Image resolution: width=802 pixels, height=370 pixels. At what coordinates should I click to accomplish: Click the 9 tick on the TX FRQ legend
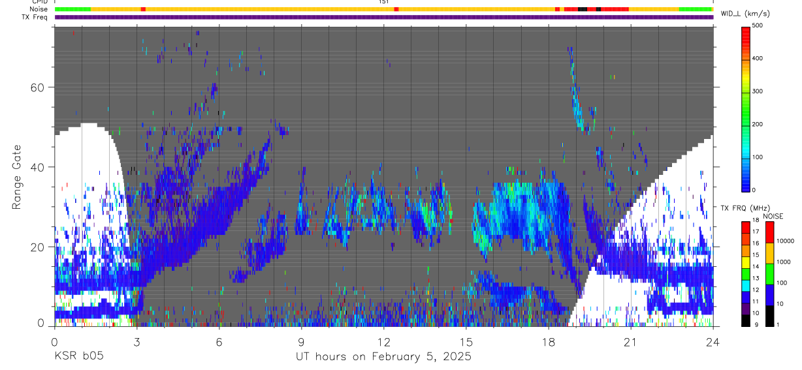pos(756,325)
